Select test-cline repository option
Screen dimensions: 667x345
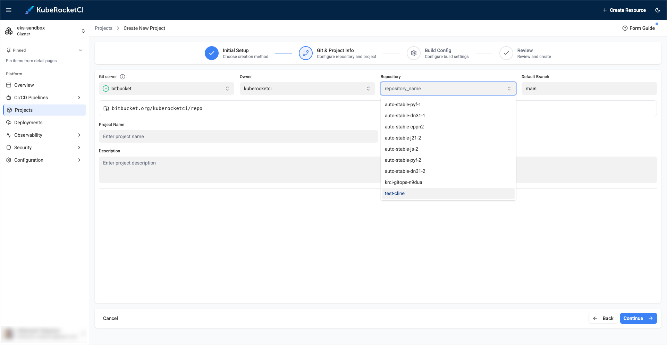[448, 193]
